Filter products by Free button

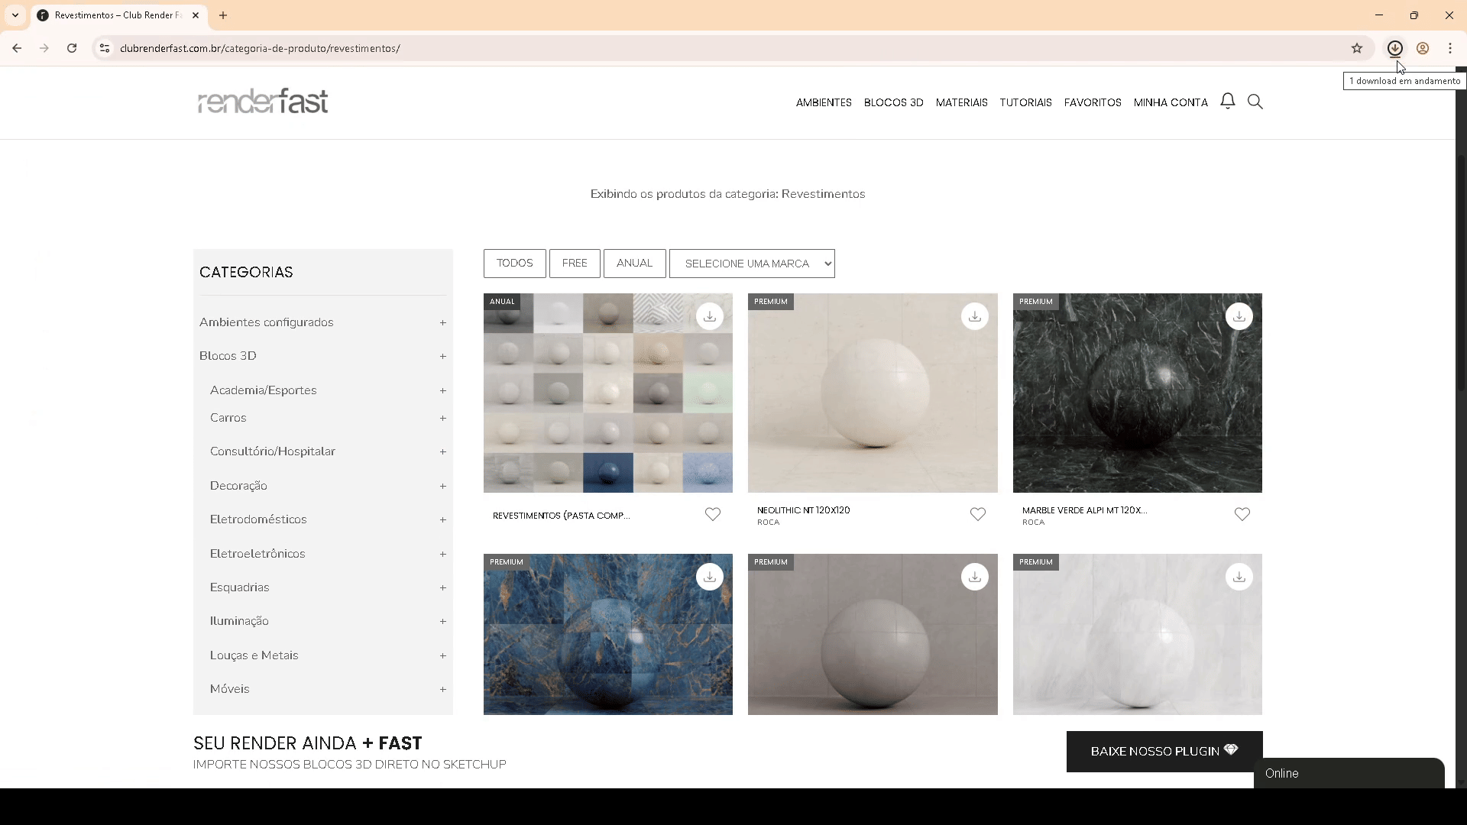coord(575,263)
